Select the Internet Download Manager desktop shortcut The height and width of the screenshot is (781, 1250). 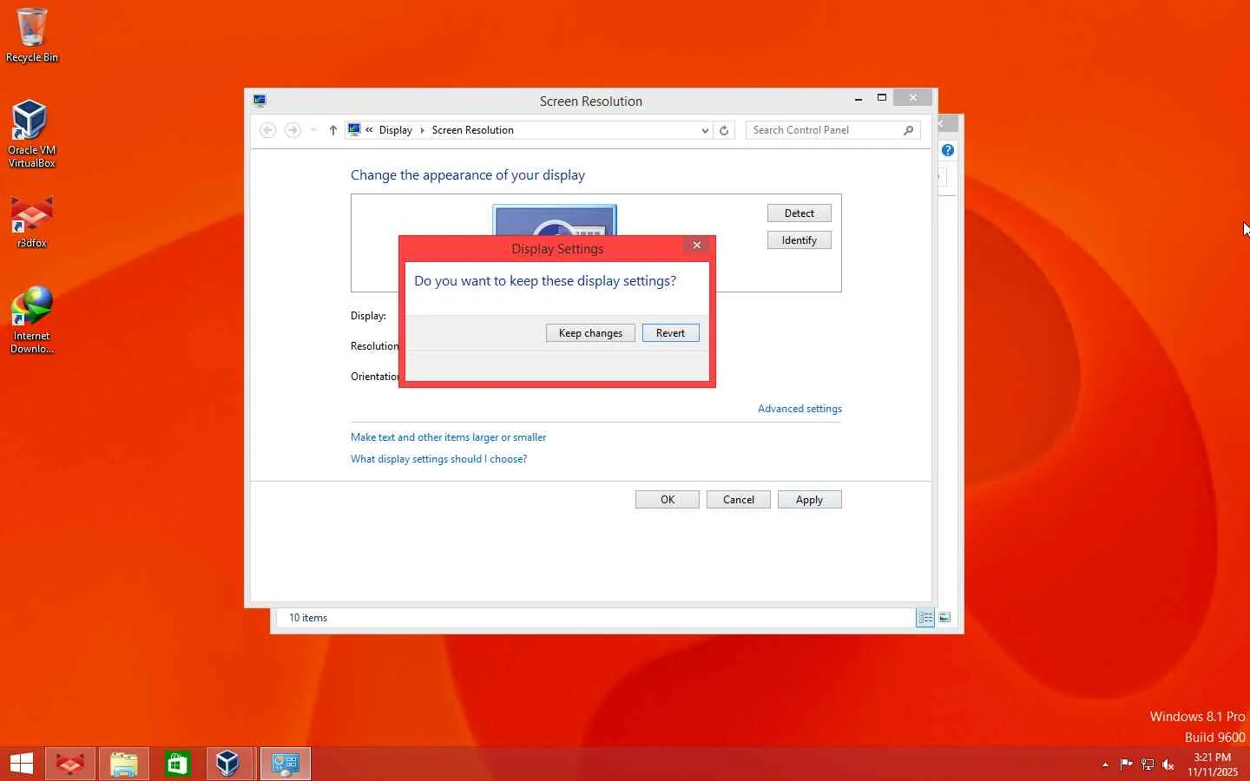[x=31, y=320]
